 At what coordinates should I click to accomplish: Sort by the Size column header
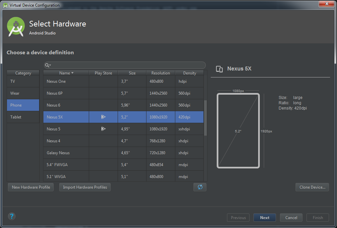[132, 73]
